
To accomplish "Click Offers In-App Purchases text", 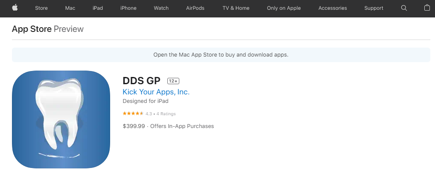I will click(182, 126).
